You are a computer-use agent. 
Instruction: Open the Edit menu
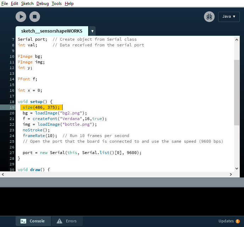coord(15,4)
